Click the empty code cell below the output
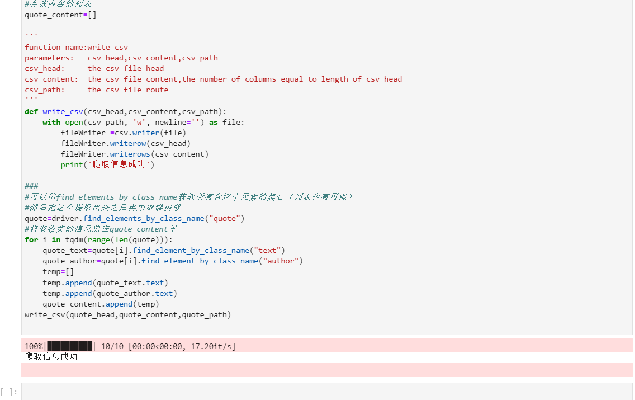 point(327,392)
